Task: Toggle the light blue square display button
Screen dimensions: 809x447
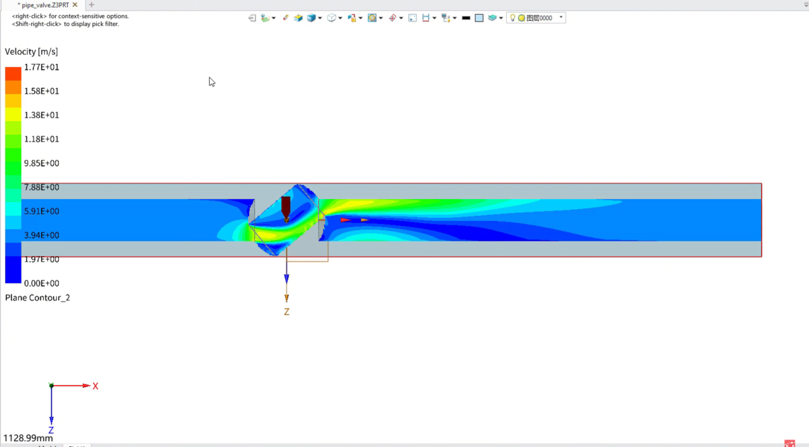Action: (479, 18)
